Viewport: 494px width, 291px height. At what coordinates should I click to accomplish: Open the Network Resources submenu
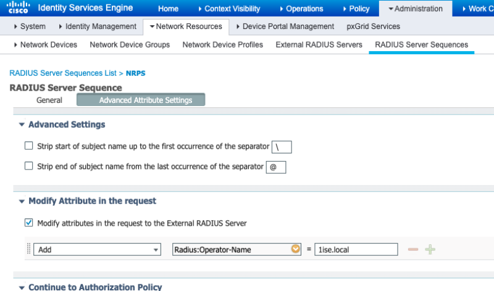(186, 27)
